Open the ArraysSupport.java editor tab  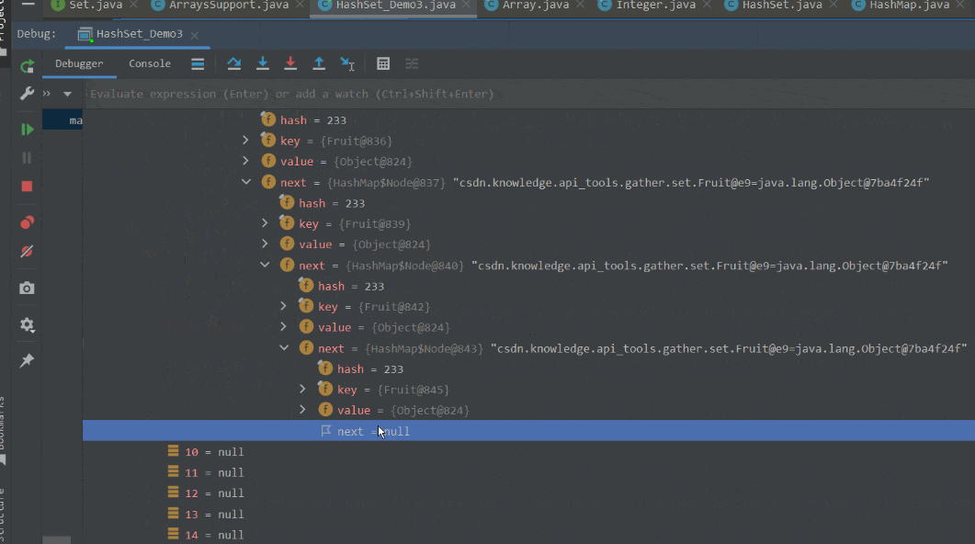point(228,5)
